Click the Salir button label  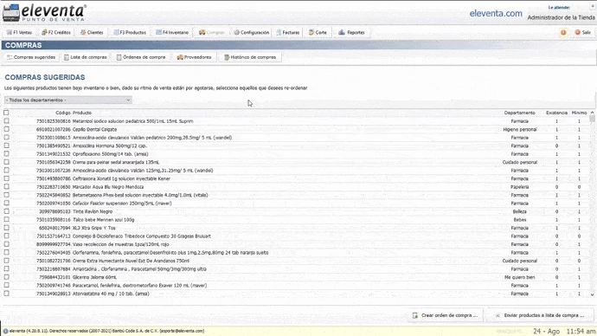tap(587, 32)
